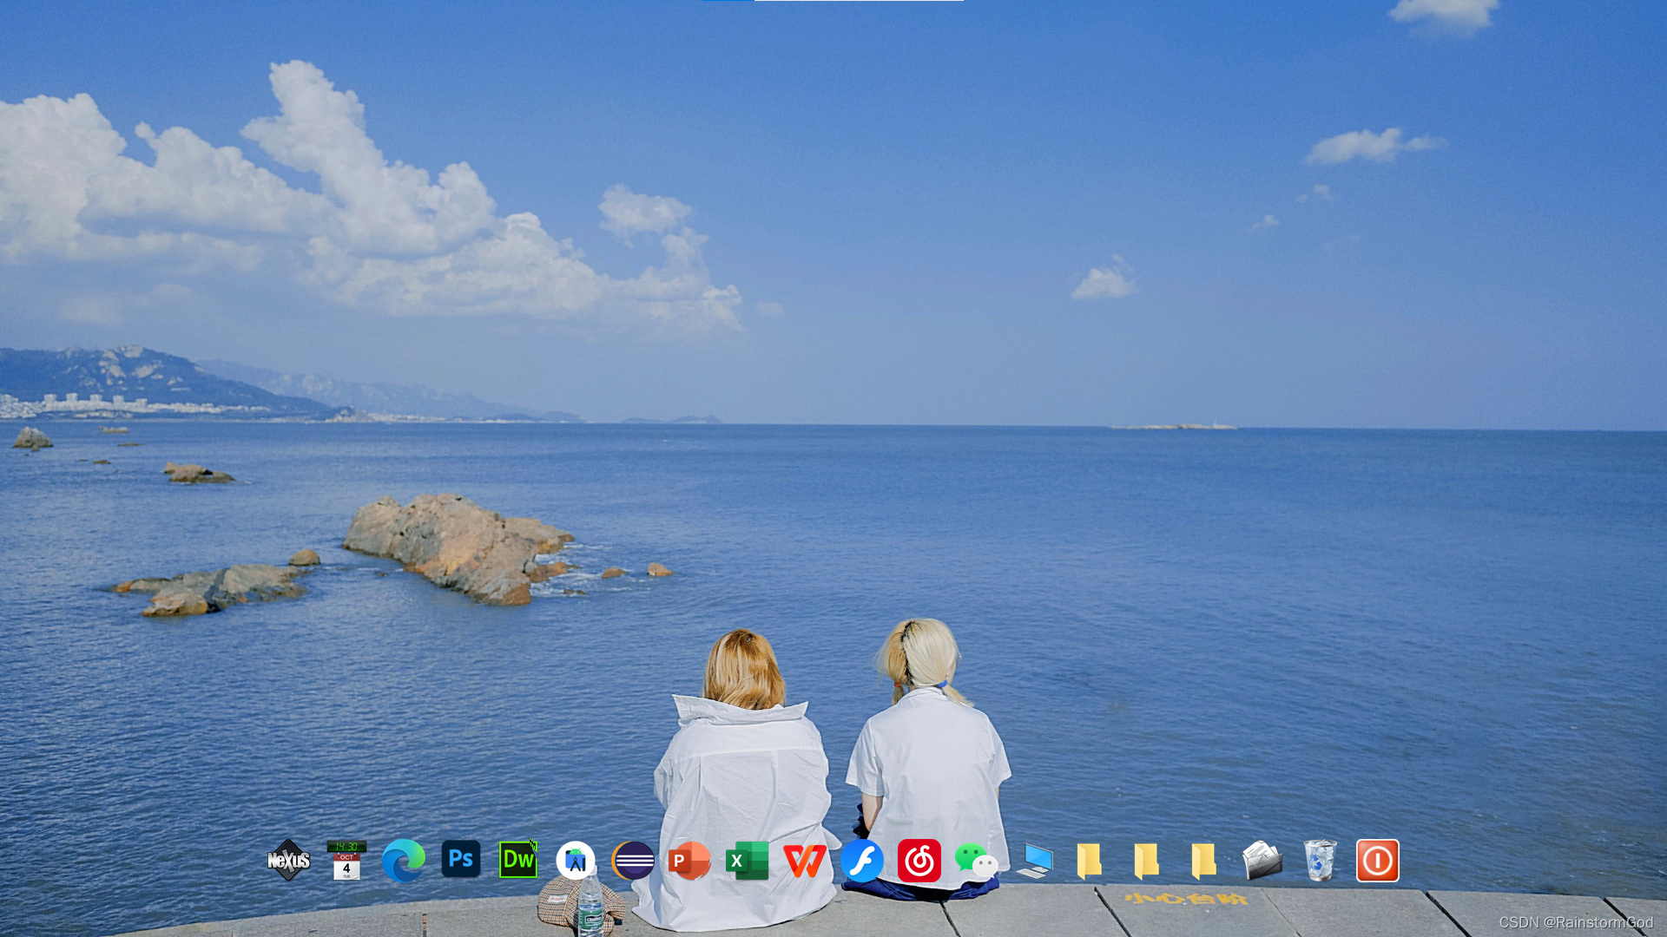Click the red power button icon

[1377, 861]
